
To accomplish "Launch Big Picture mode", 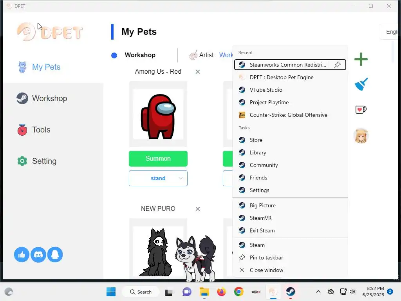I will coord(290,205).
